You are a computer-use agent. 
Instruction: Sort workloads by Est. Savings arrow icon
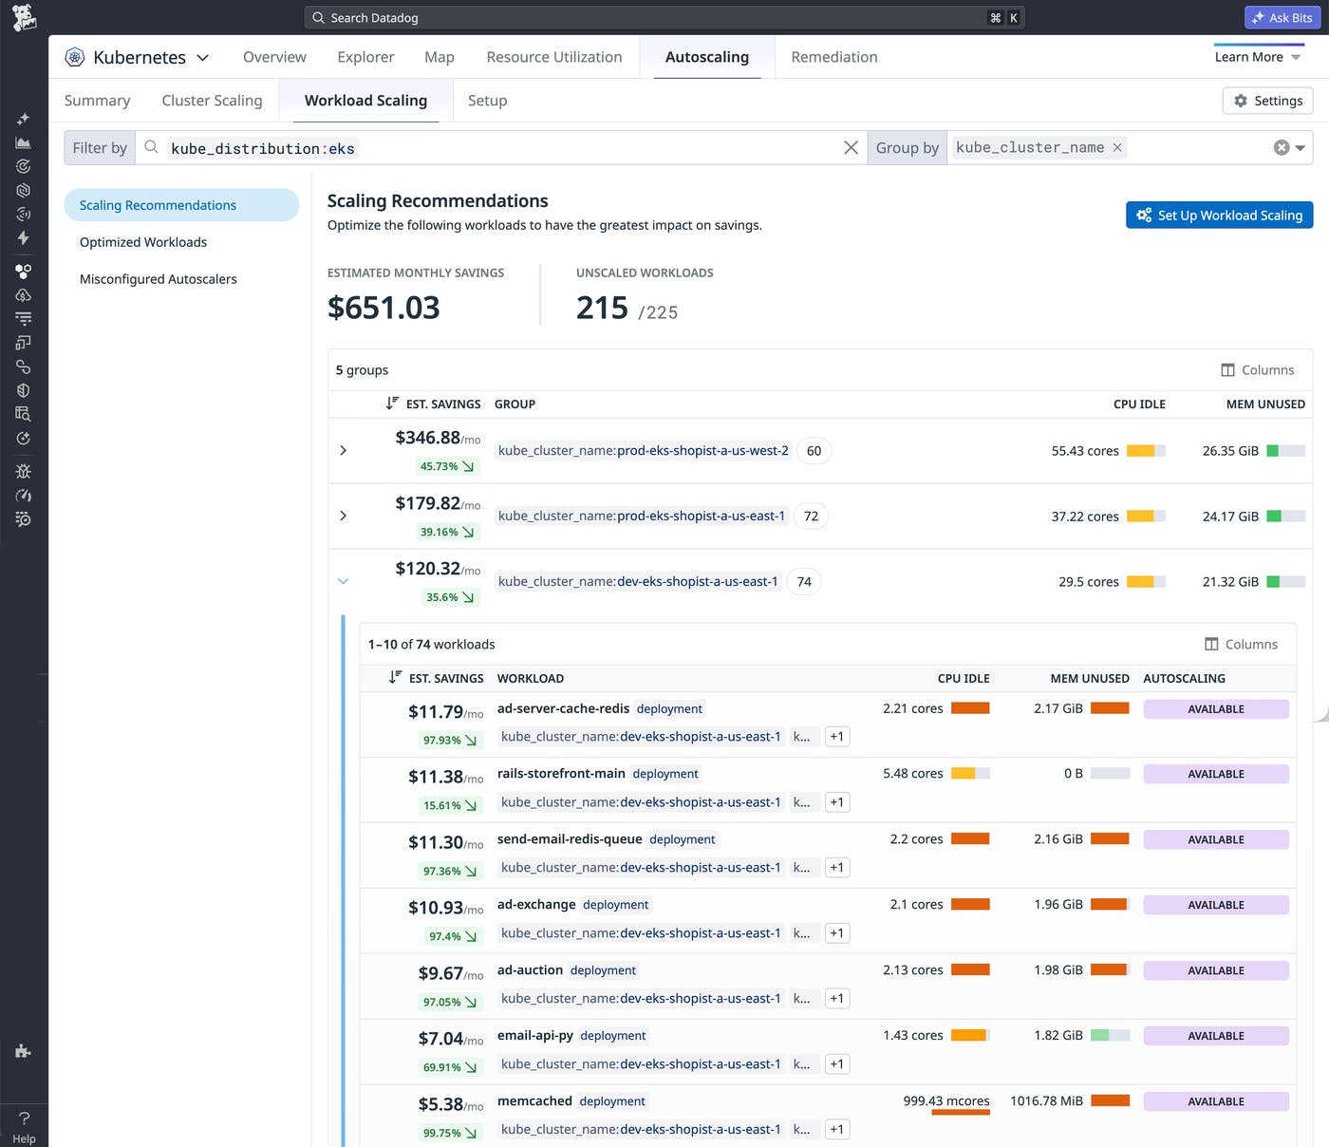coord(395,678)
